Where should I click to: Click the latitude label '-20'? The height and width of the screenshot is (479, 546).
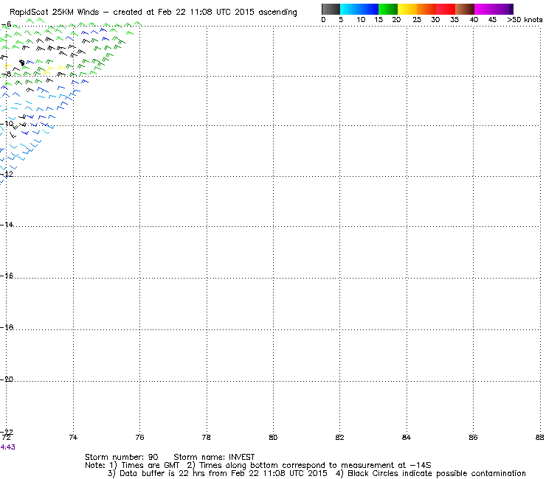(x=7, y=380)
